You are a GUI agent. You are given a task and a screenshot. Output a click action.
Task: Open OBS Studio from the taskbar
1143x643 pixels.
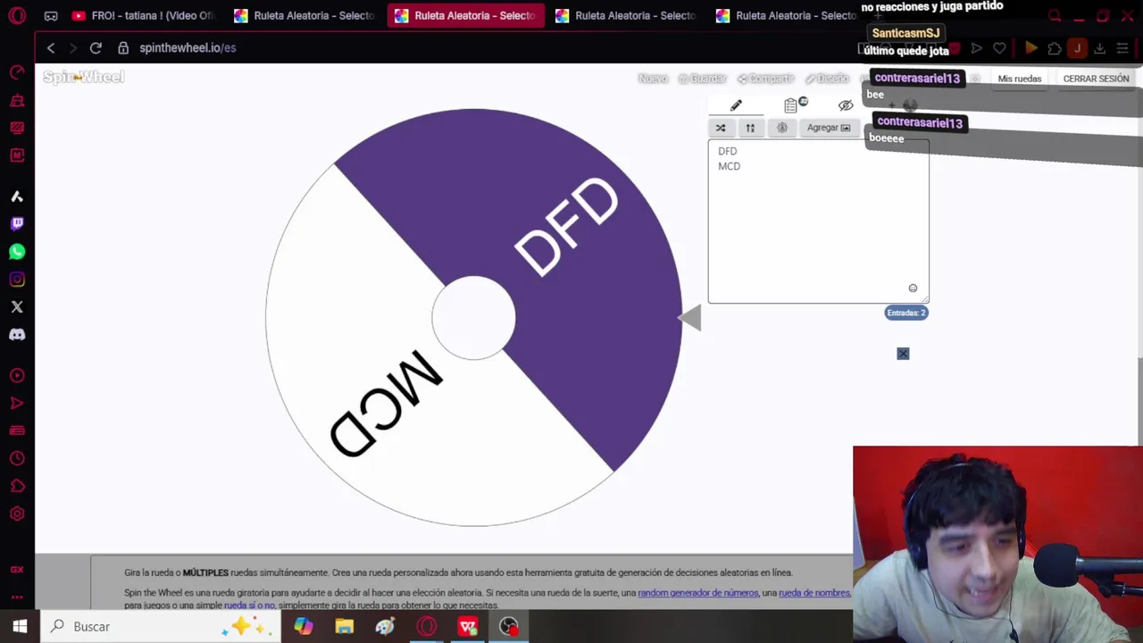point(508,626)
